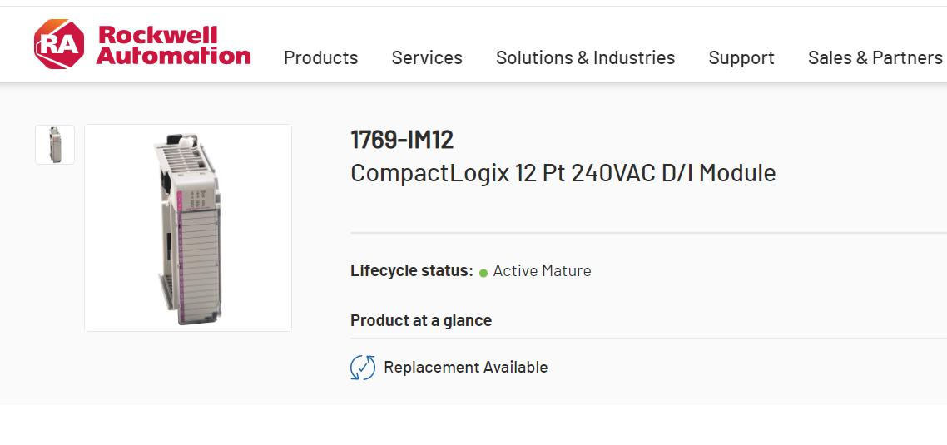The image size is (947, 445).
Task: Open the Solutions & Industries menu
Action: click(585, 57)
